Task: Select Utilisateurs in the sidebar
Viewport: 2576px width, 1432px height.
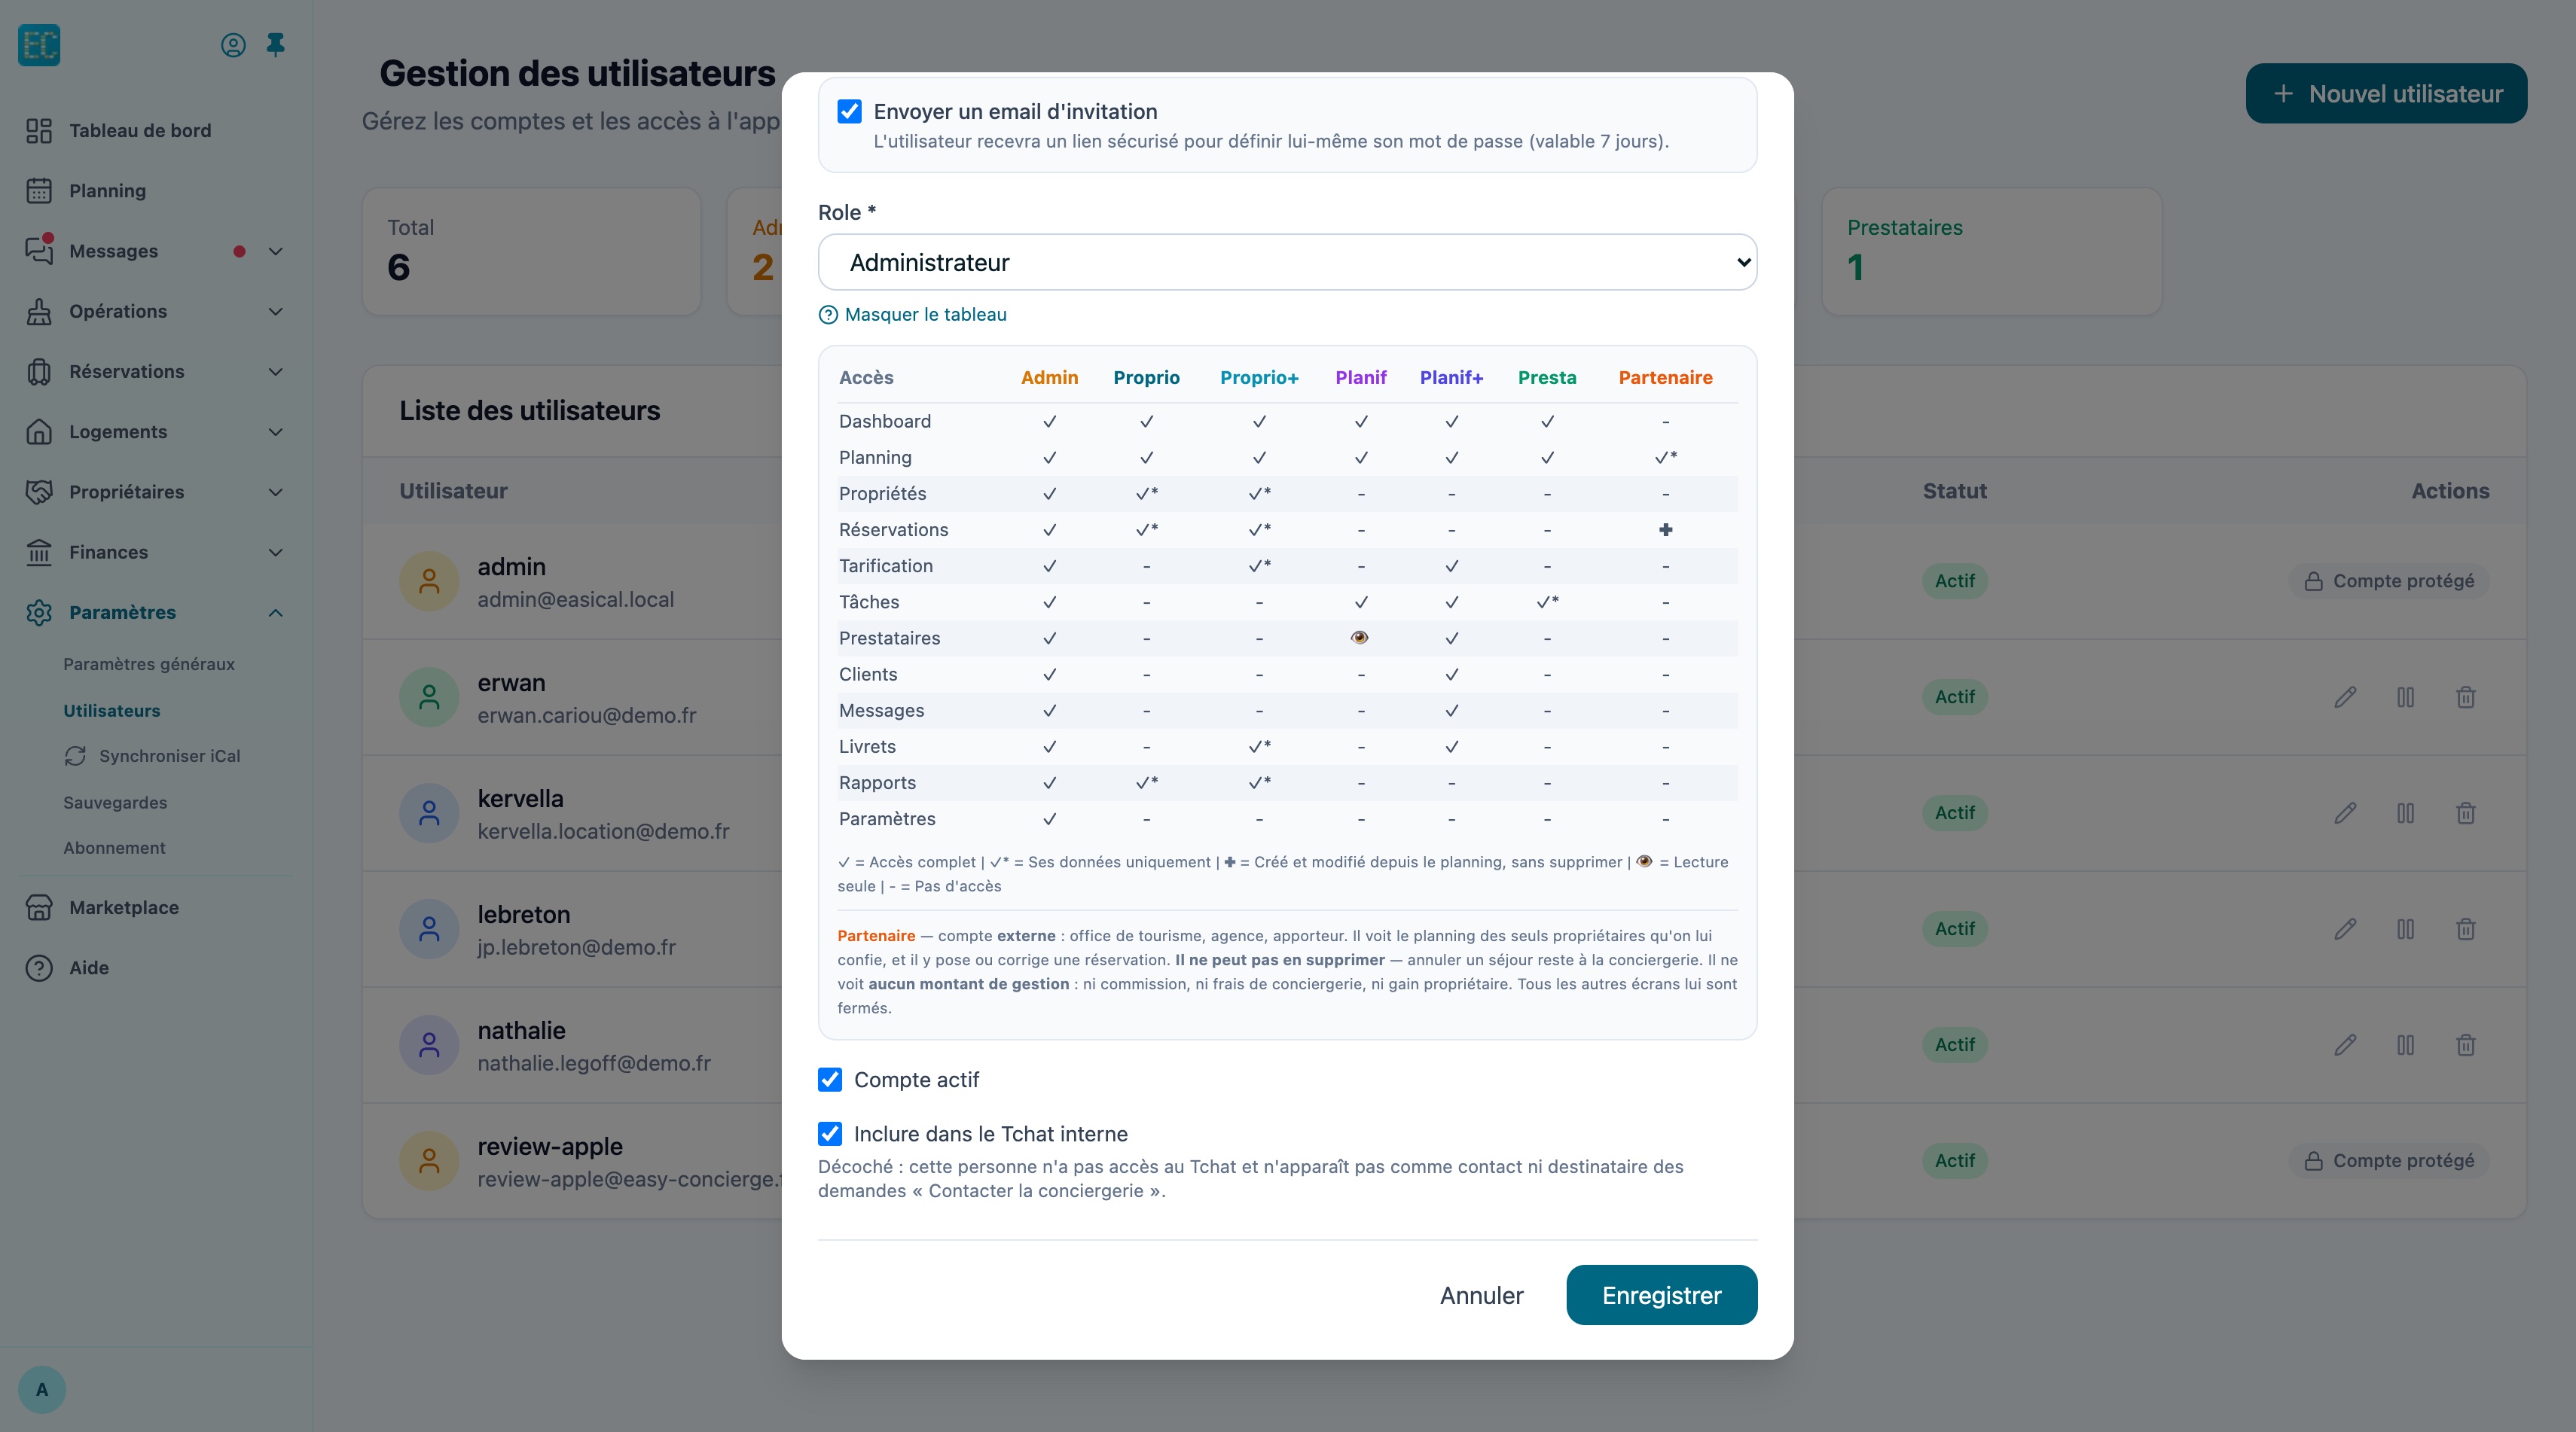Action: tap(112, 711)
